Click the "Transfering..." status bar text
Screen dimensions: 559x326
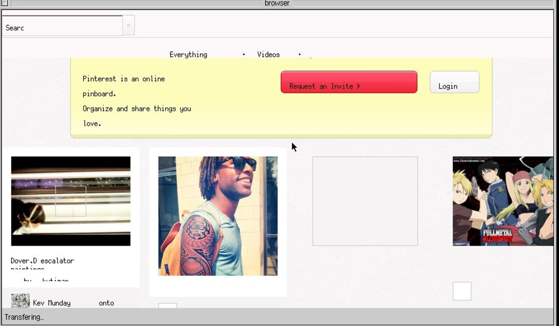(24, 317)
